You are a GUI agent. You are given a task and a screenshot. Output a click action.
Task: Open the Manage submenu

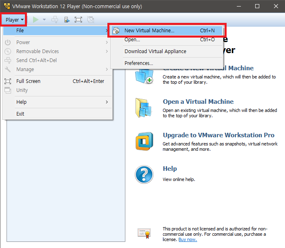coord(58,69)
